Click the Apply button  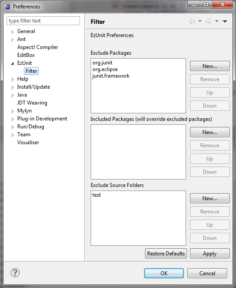[x=209, y=254]
